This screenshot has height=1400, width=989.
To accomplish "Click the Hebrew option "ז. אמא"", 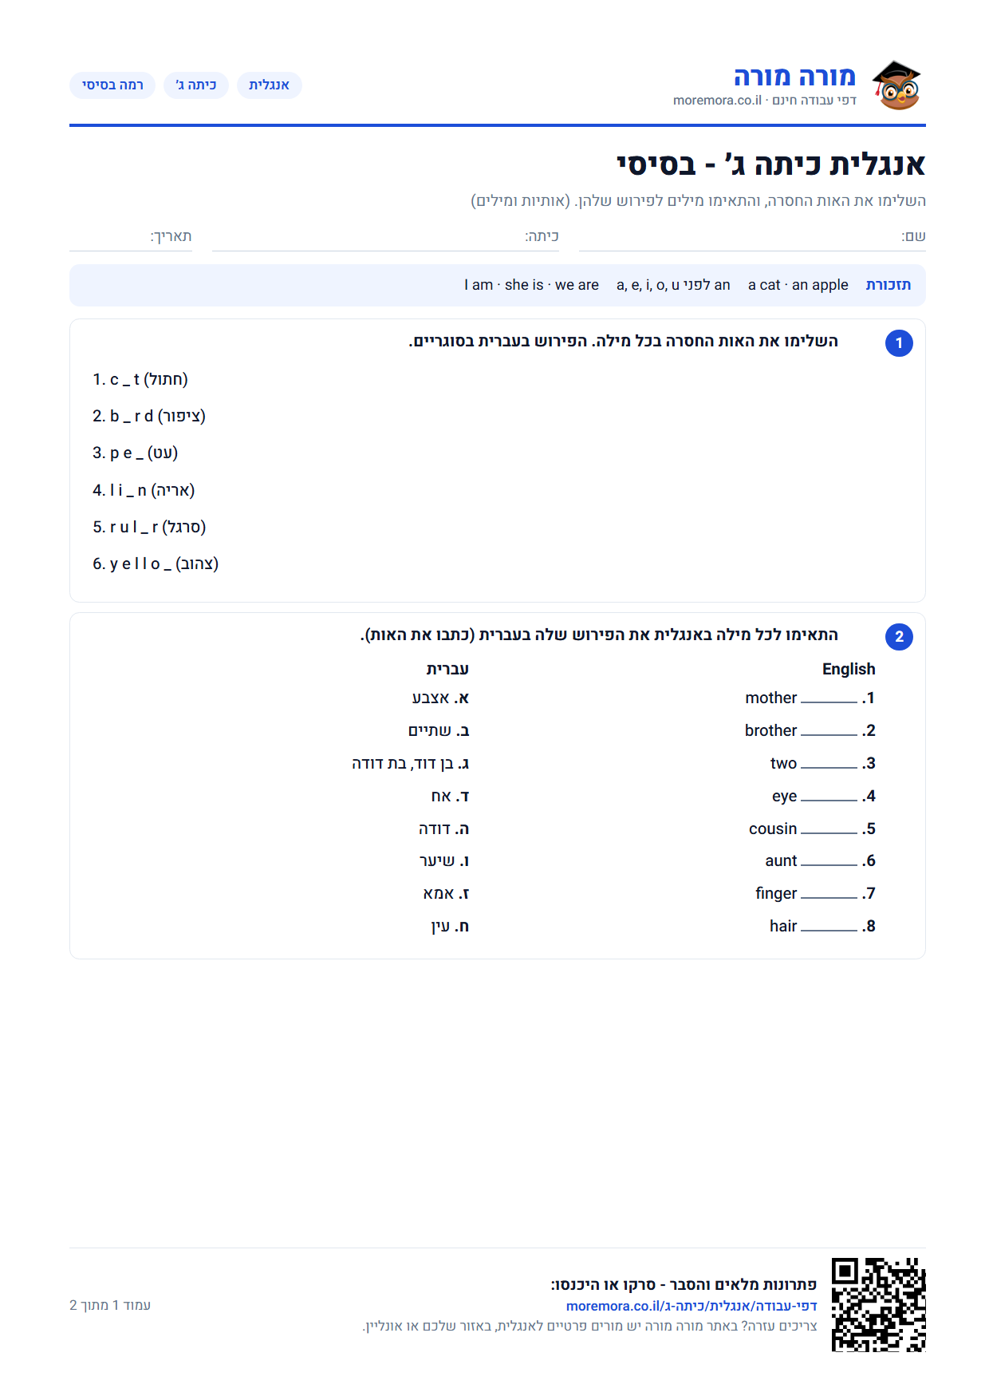I will [x=446, y=894].
